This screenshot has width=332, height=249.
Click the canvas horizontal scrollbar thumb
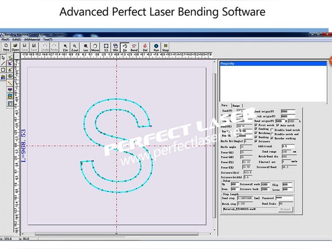click(117, 234)
